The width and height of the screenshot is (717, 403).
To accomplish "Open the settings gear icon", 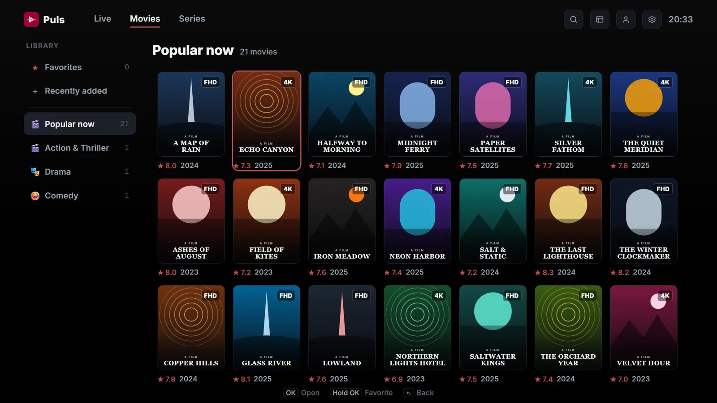I will (652, 19).
